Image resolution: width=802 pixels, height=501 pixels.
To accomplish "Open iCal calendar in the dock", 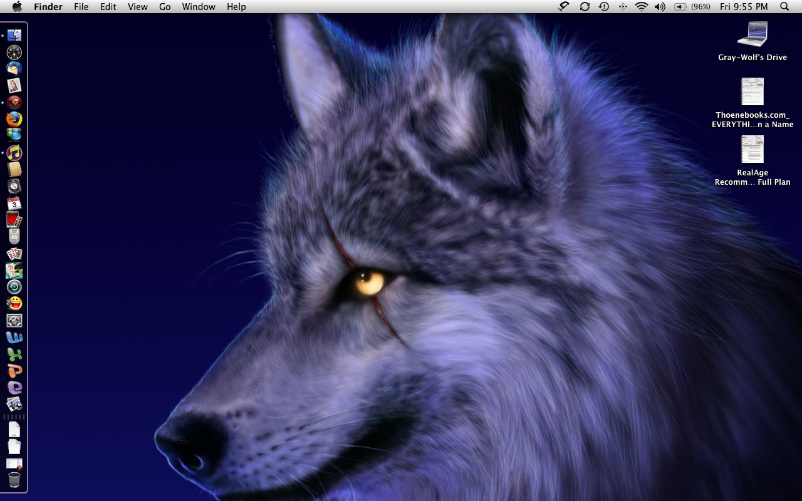I will [14, 203].
